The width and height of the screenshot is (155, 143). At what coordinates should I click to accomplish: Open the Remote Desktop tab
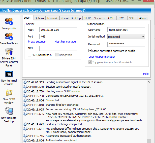tap(71, 18)
